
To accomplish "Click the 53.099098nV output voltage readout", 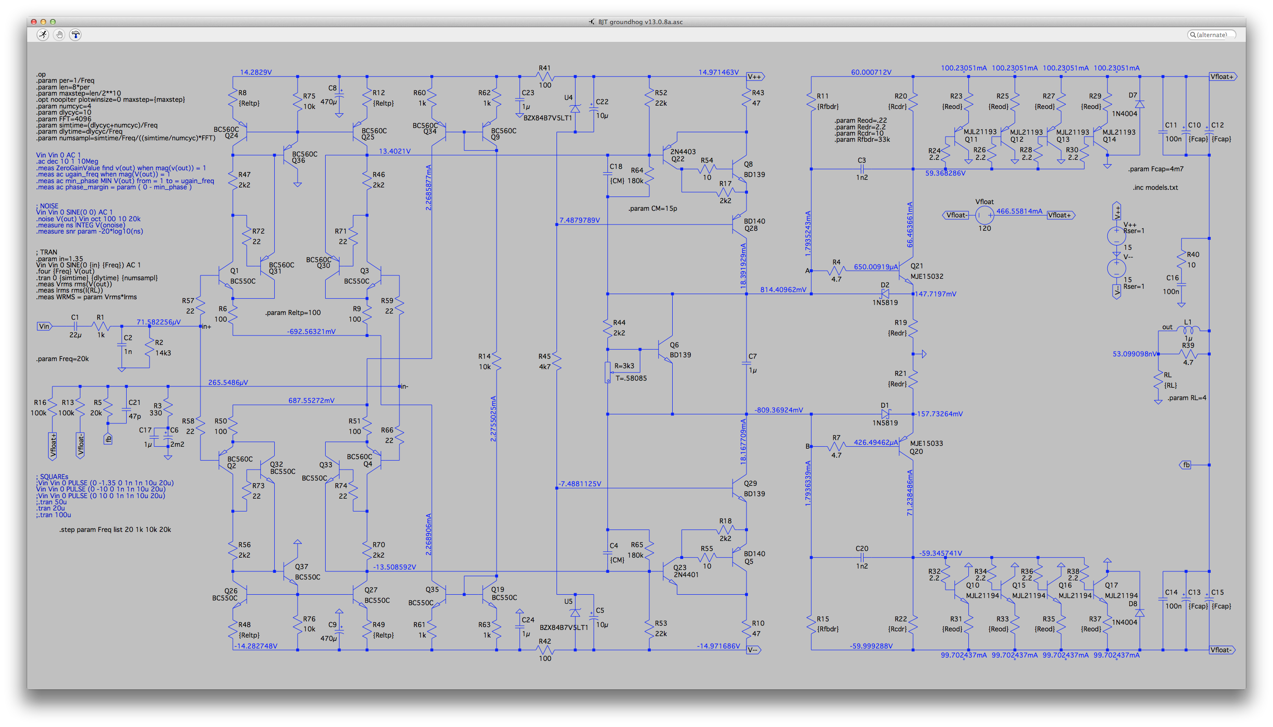I will tap(1134, 354).
